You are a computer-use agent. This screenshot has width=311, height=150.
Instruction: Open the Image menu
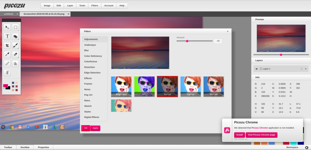coord(47,5)
